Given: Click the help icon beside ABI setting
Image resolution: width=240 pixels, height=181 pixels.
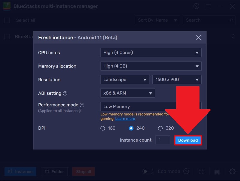Looking at the screenshot, I should [x=65, y=93].
